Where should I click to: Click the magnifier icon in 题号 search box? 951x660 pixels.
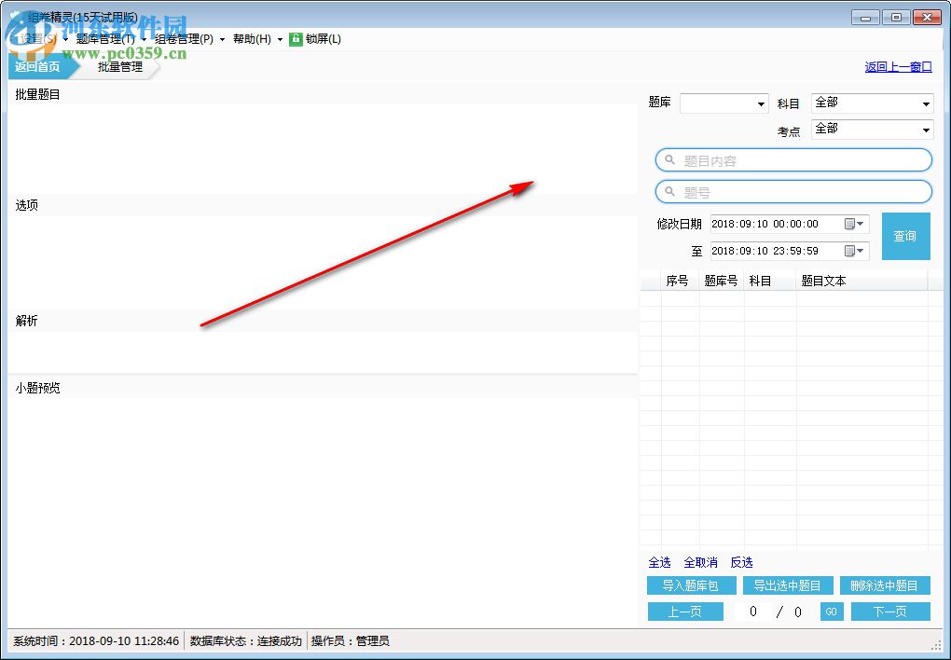point(669,192)
